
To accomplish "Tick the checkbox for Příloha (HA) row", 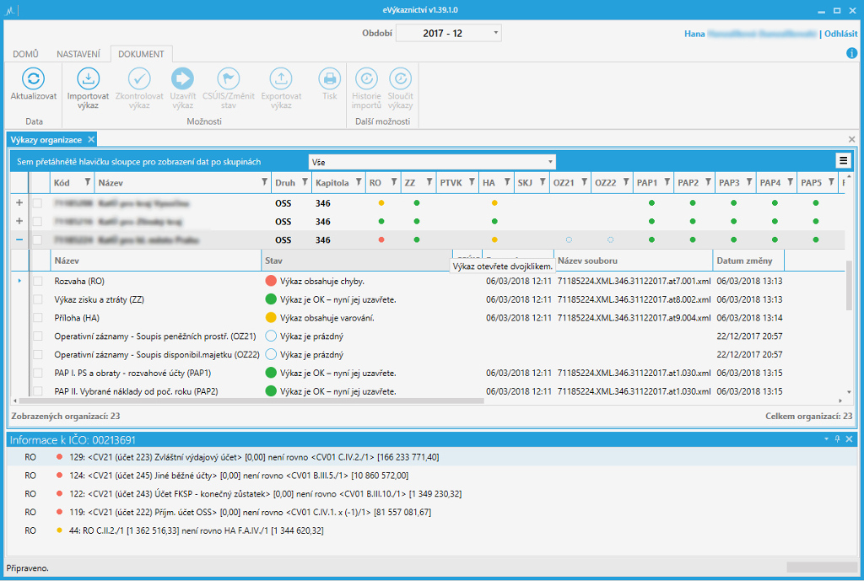I will [37, 318].
